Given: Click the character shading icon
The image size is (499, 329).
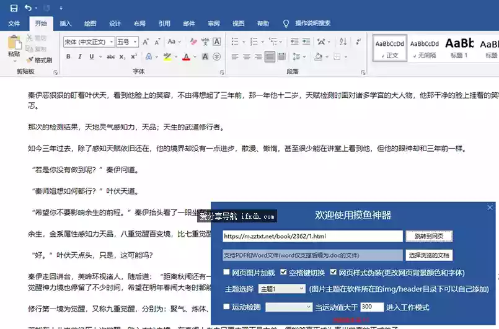Looking at the screenshot, I should click(x=205, y=56).
